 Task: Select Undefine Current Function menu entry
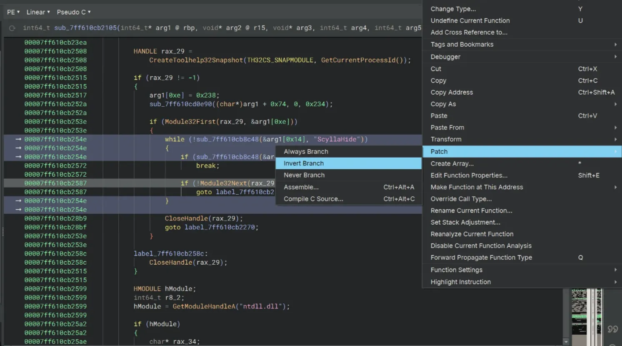click(470, 20)
